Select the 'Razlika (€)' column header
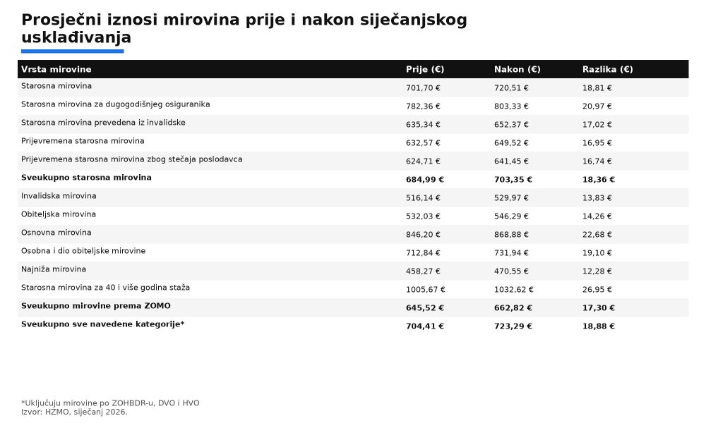706x423 pixels. 607,69
